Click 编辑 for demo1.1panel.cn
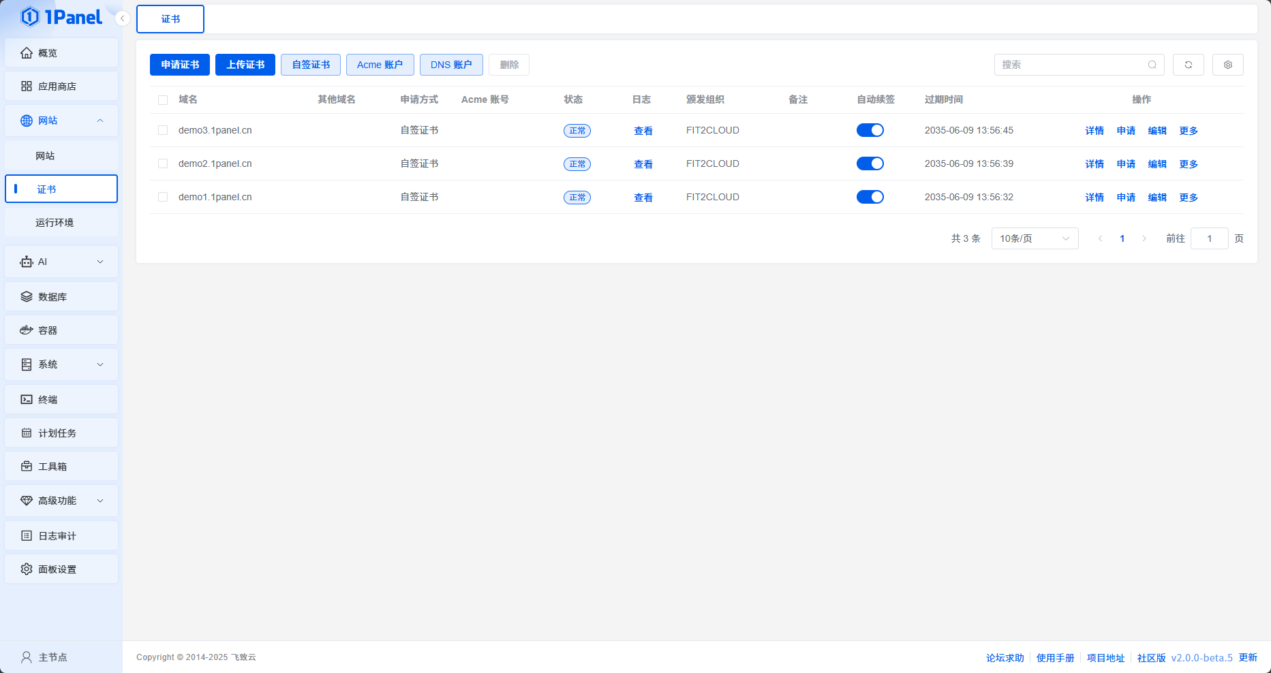Image resolution: width=1271 pixels, height=673 pixels. [x=1157, y=198]
